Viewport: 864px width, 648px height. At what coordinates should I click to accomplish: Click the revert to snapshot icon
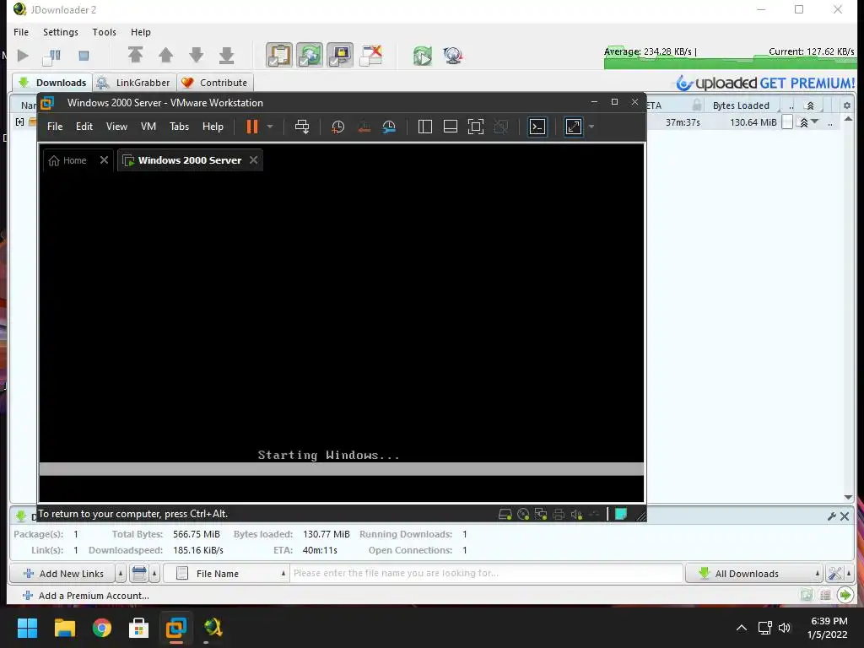pyautogui.click(x=364, y=127)
